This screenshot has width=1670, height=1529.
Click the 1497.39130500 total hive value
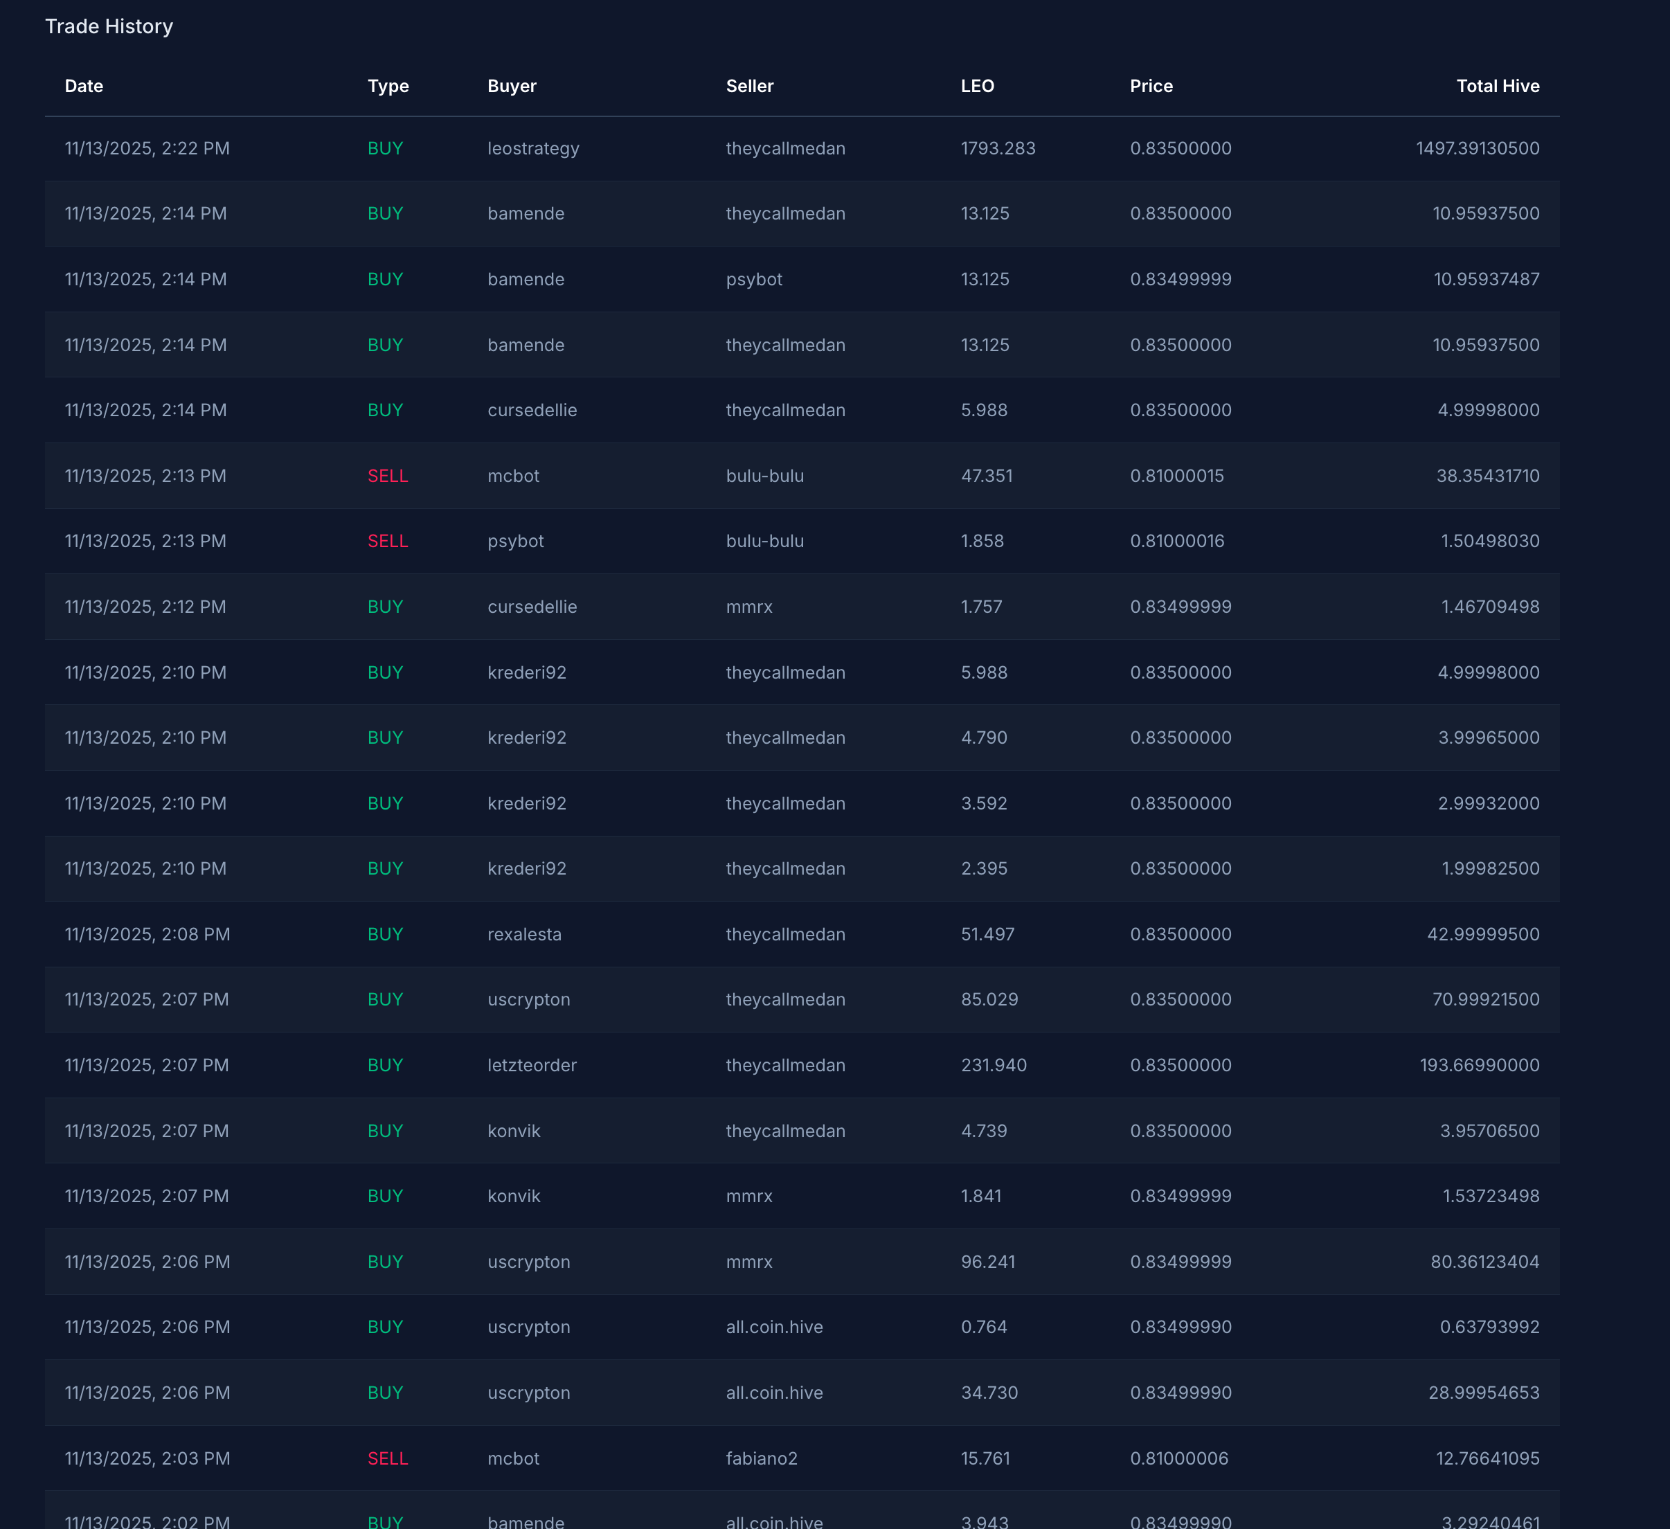point(1477,148)
